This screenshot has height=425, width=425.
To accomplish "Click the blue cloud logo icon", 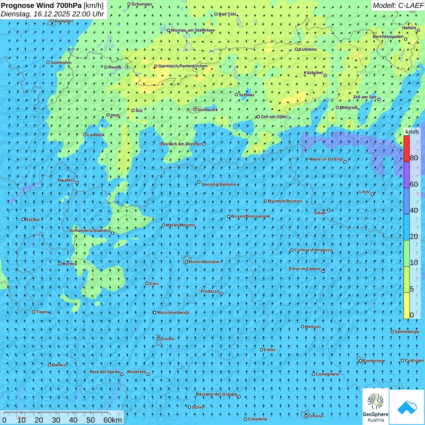I will [x=407, y=407].
